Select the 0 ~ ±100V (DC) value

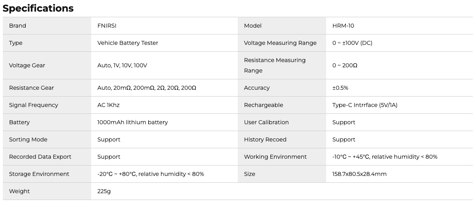click(x=352, y=43)
